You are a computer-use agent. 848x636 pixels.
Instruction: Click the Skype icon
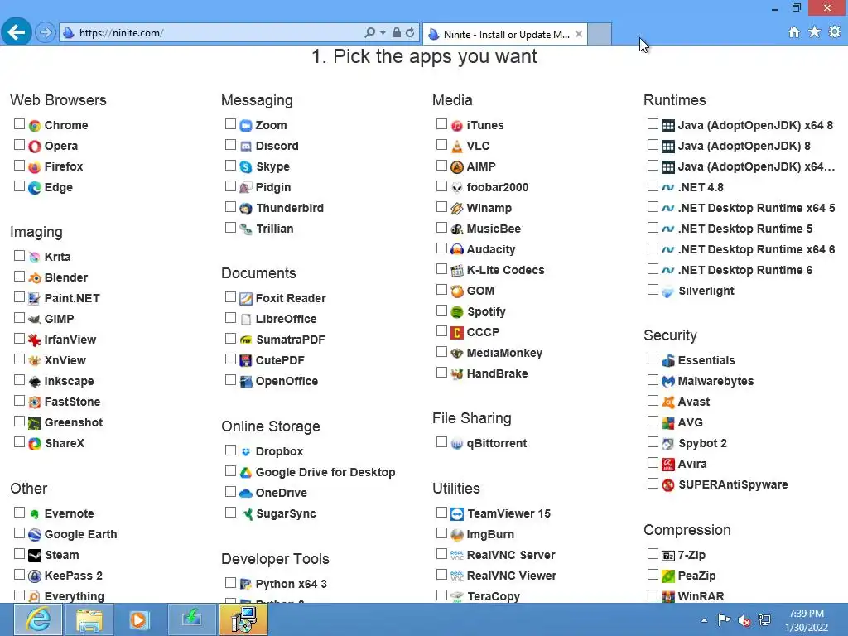tap(245, 166)
